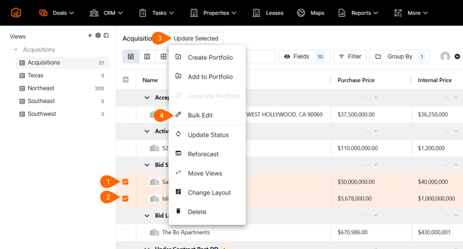Select the Southeast view
Image resolution: width=463 pixels, height=249 pixels.
(63, 101)
